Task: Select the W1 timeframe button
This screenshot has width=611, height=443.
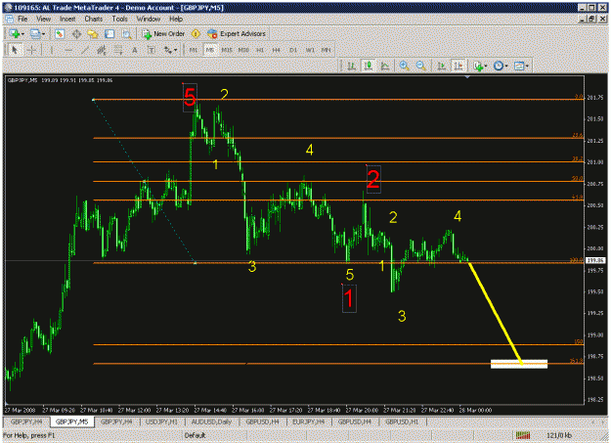Action: point(310,50)
